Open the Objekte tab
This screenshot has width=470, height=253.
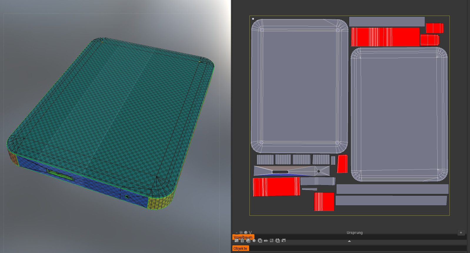point(241,248)
